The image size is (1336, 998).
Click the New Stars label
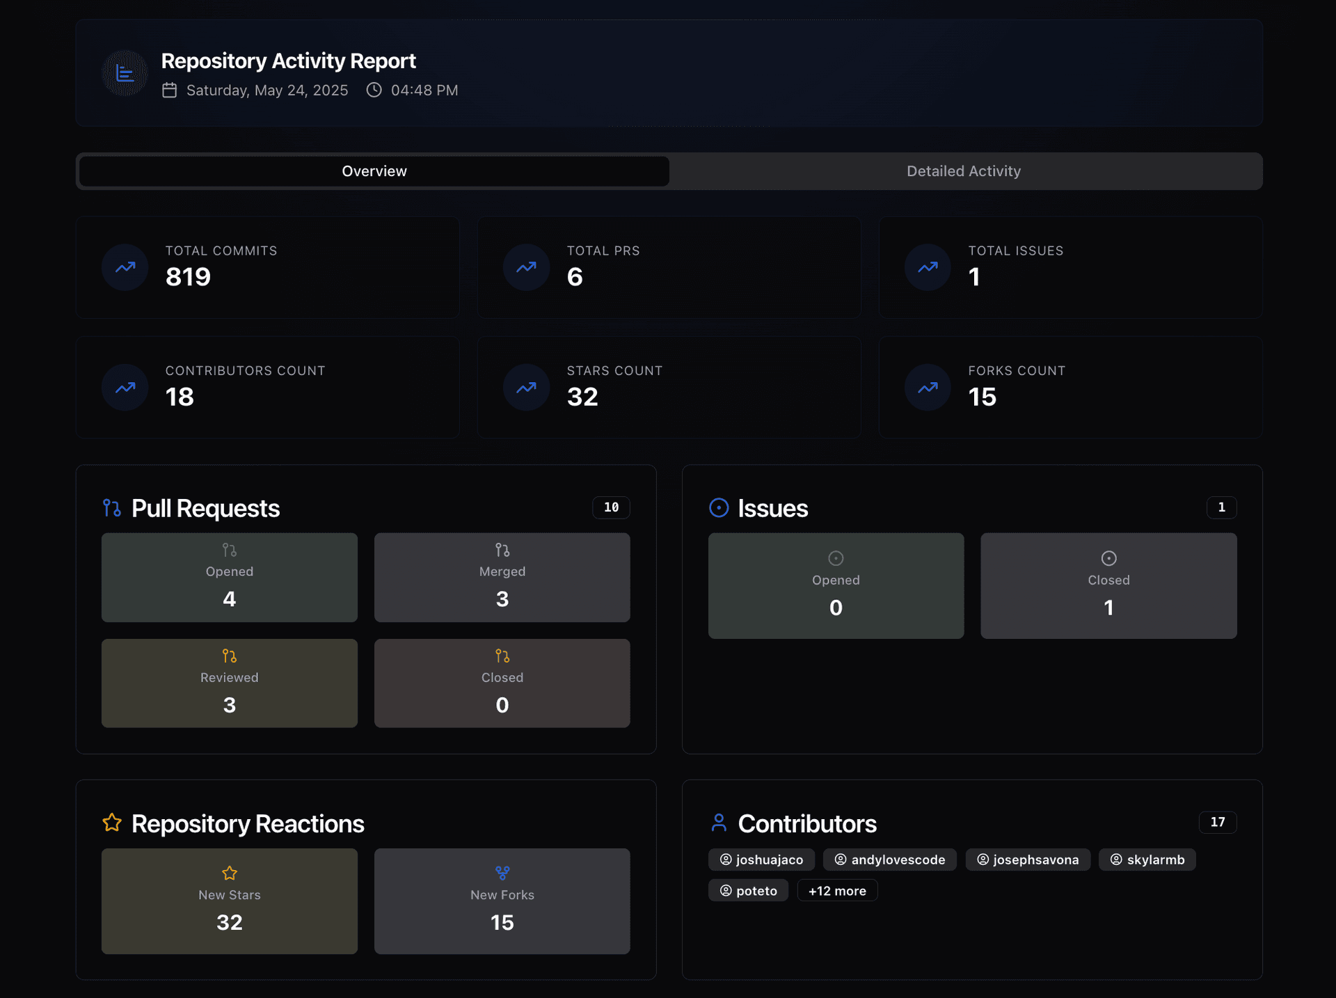(230, 895)
